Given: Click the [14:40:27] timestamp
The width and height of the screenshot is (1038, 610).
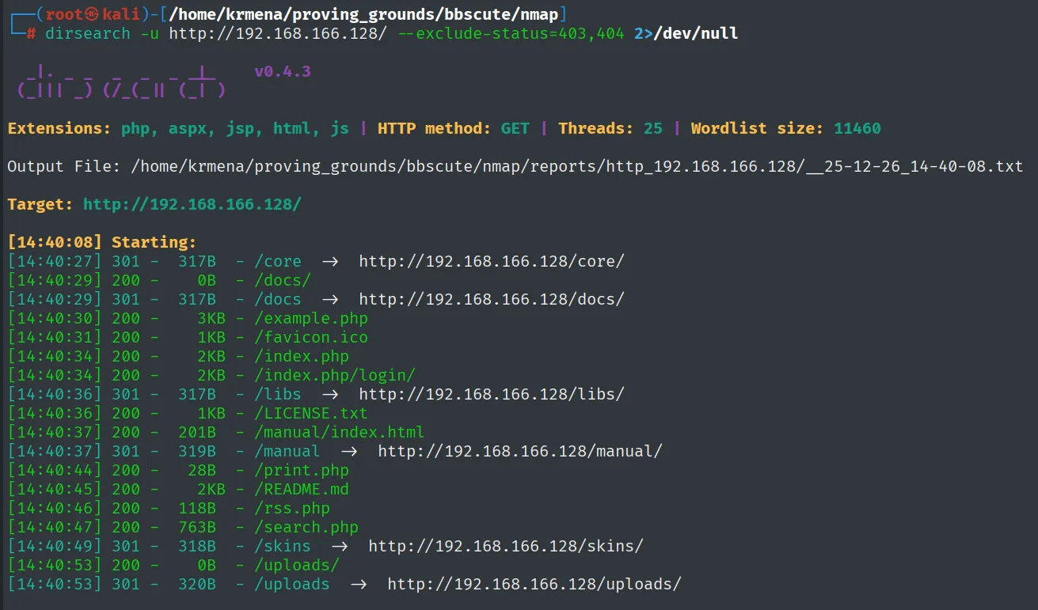Looking at the screenshot, I should pos(55,261).
